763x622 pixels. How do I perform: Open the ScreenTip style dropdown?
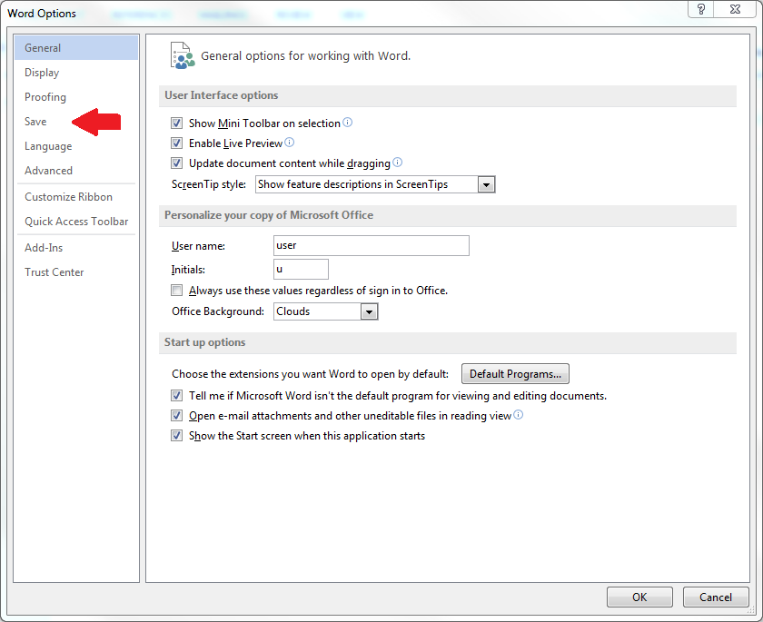coord(486,185)
